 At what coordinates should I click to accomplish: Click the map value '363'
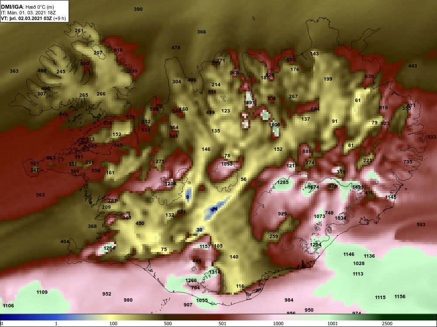click(x=14, y=71)
